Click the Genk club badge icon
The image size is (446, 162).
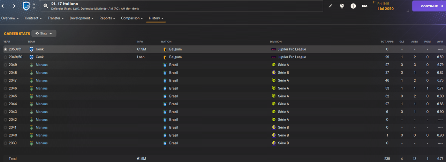(26, 6)
